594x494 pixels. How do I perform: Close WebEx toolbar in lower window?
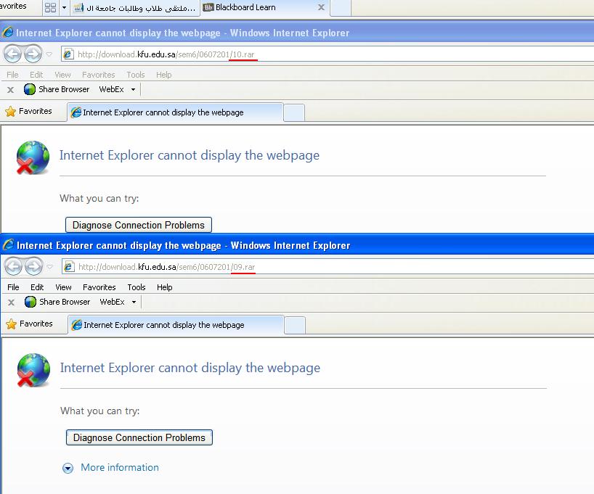(x=12, y=302)
